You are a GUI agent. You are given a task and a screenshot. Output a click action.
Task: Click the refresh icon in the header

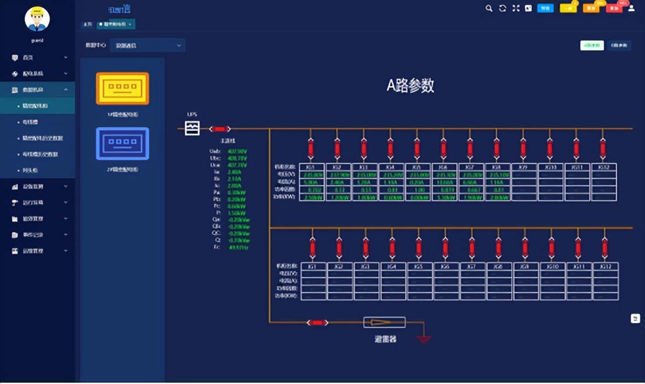(502, 8)
